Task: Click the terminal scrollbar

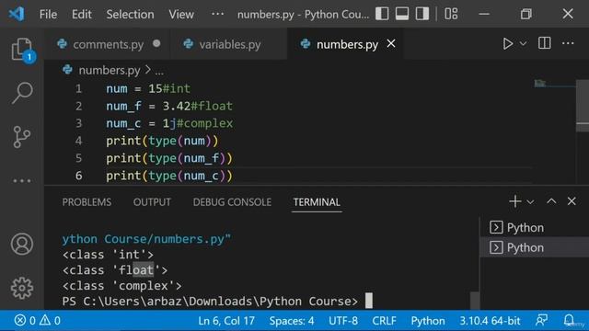Action: [475, 300]
